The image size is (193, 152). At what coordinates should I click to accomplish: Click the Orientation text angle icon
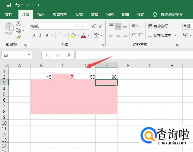click(134, 26)
